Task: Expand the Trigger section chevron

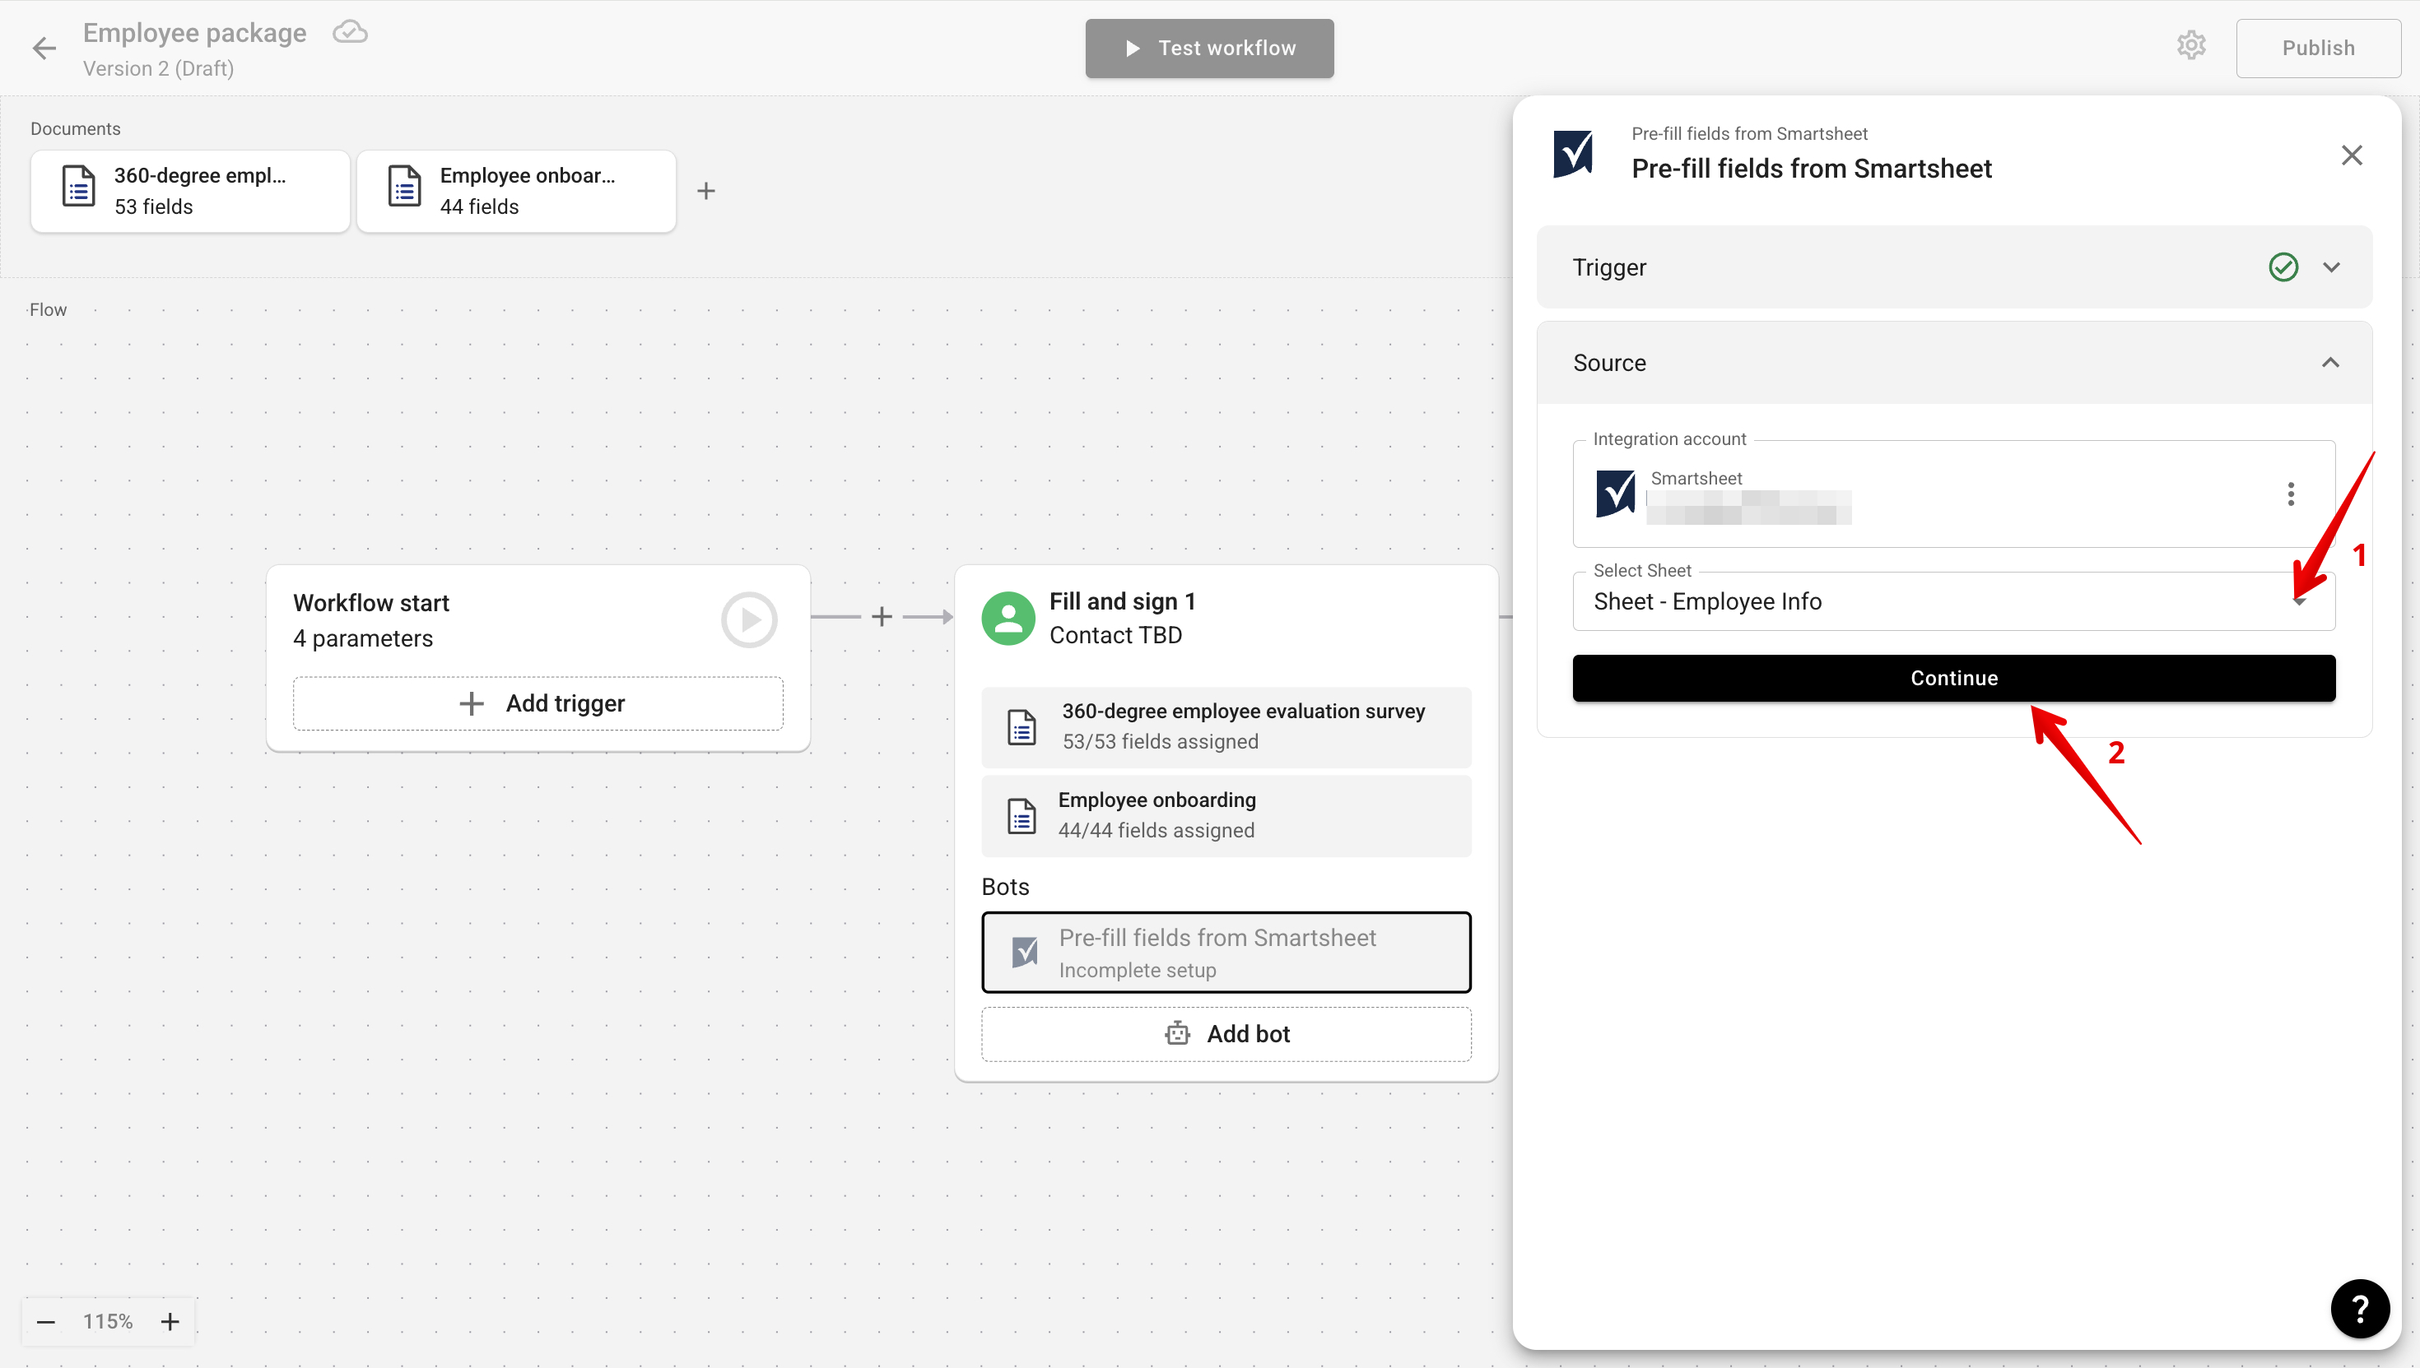Action: tap(2330, 268)
